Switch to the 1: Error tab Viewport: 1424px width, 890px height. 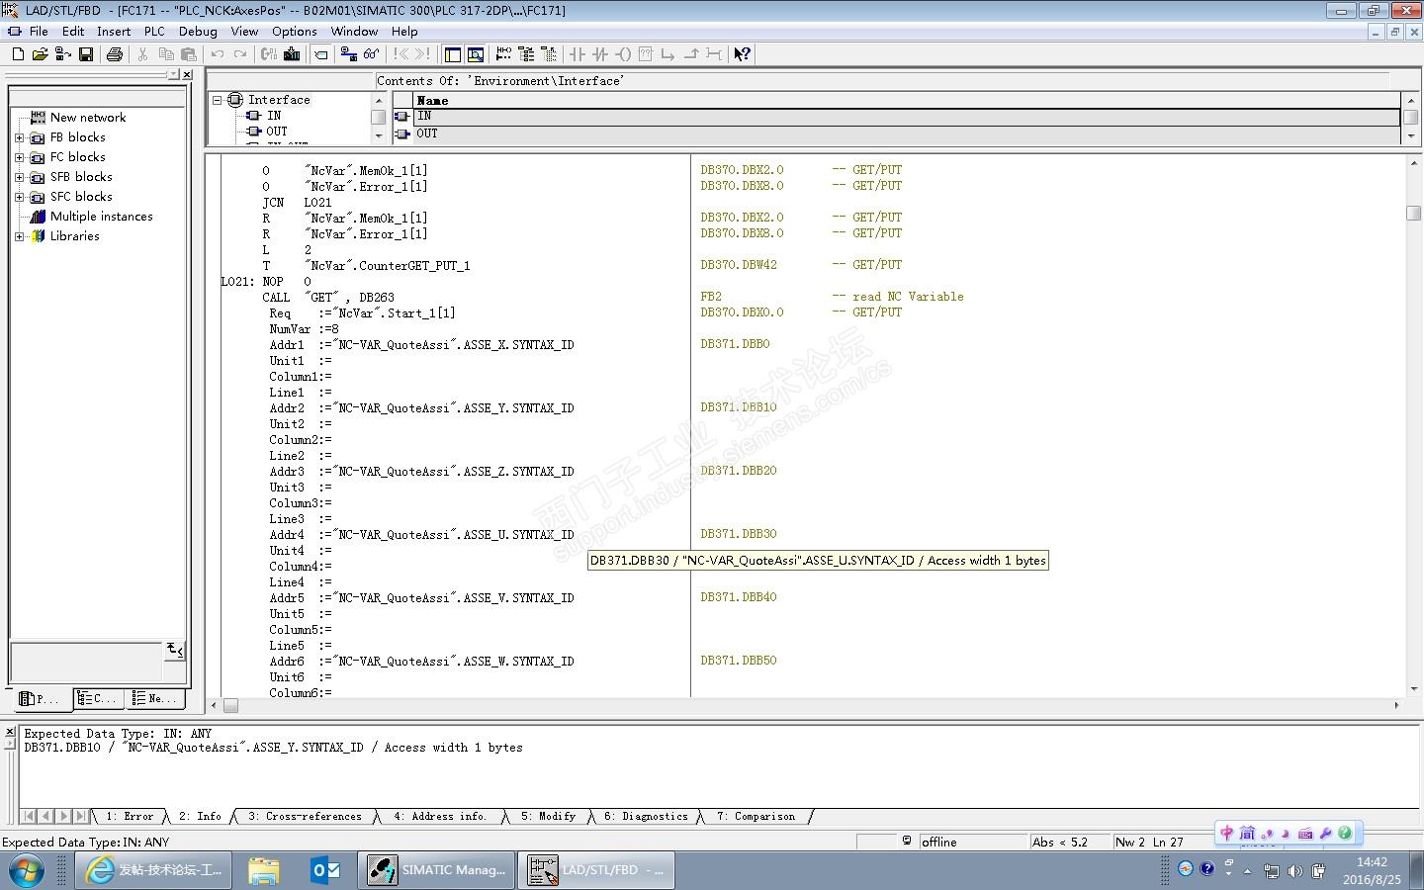click(130, 817)
